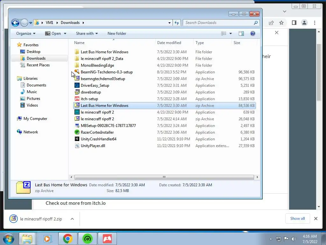Open Documents library

(36, 85)
